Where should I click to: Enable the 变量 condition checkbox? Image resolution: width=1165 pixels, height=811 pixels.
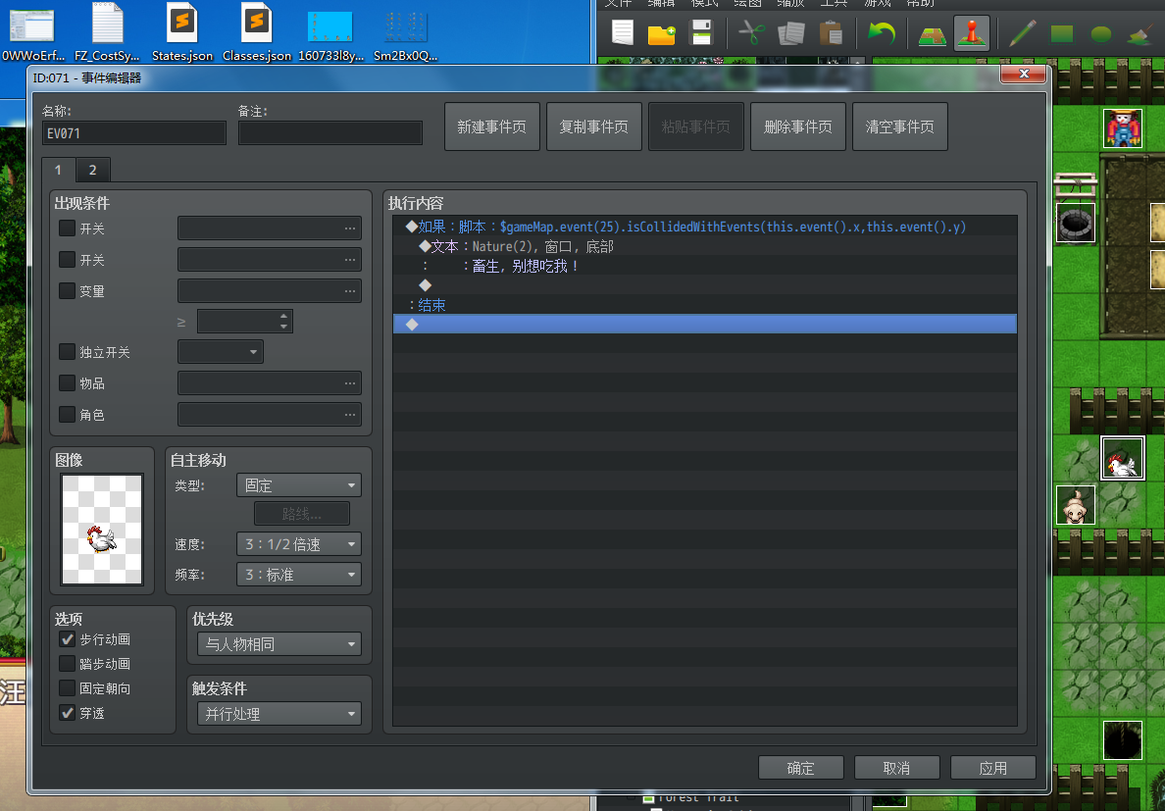click(67, 290)
